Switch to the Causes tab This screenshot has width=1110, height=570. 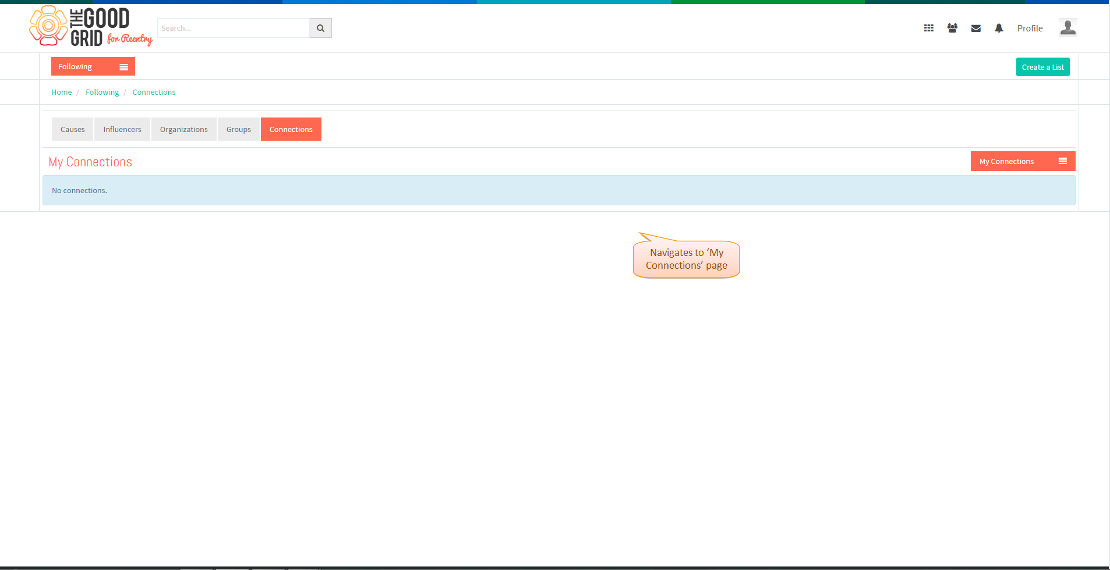click(72, 129)
